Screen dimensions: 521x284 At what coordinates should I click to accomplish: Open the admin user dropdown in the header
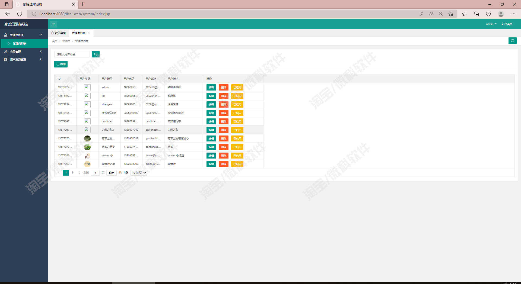point(491,24)
